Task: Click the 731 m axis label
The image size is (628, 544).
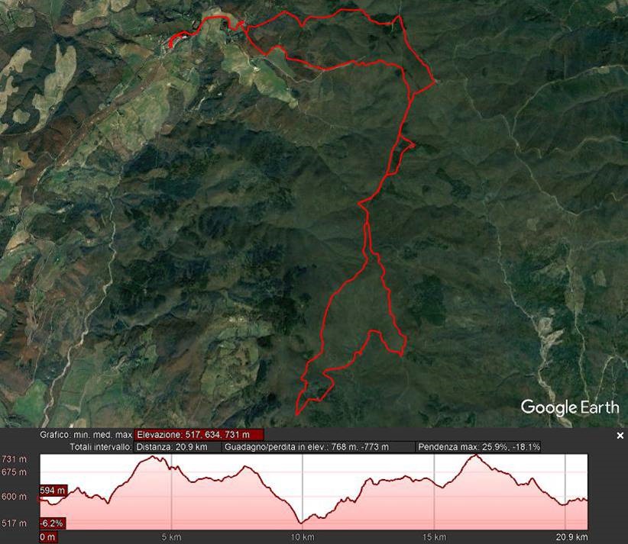Action: pyautogui.click(x=14, y=459)
